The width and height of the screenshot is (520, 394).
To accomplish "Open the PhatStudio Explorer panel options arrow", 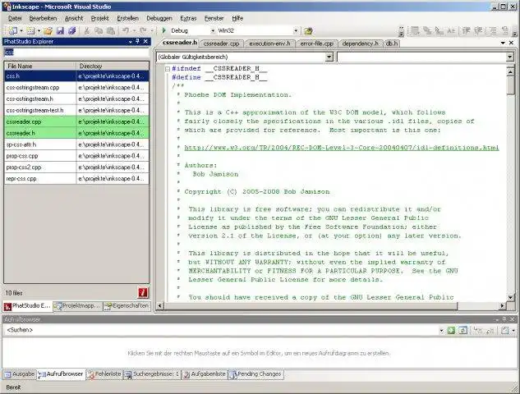I will 131,42.
